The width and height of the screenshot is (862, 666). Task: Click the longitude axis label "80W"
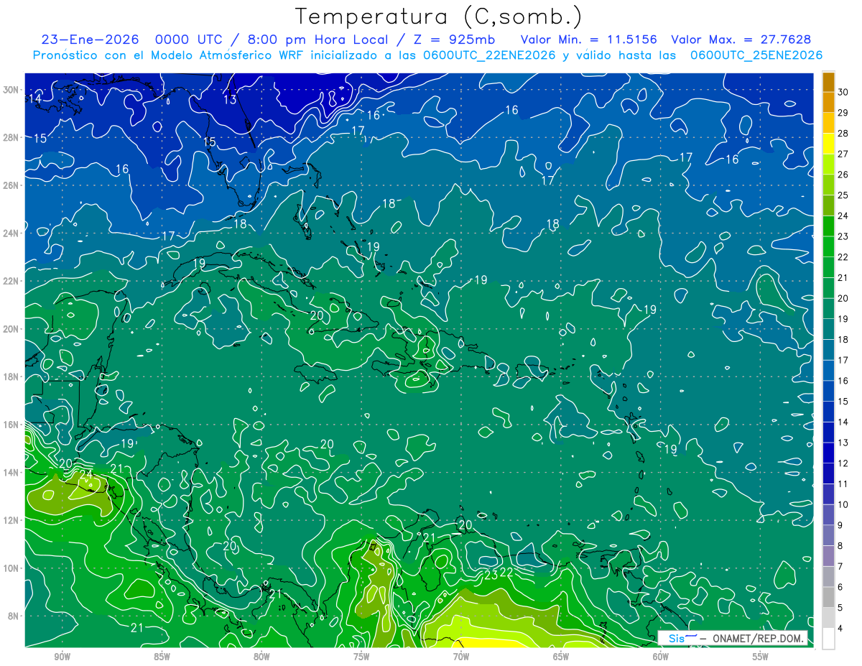pyautogui.click(x=261, y=657)
